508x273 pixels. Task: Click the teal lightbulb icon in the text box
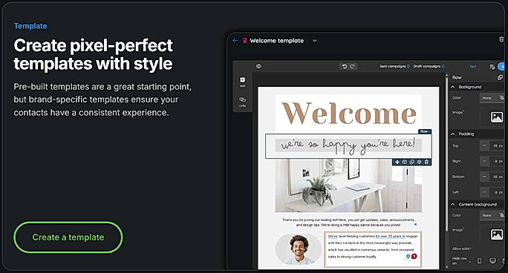408,257
